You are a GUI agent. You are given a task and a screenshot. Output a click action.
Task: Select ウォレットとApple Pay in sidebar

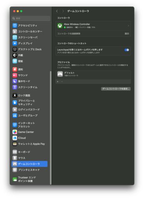click(x=29, y=144)
